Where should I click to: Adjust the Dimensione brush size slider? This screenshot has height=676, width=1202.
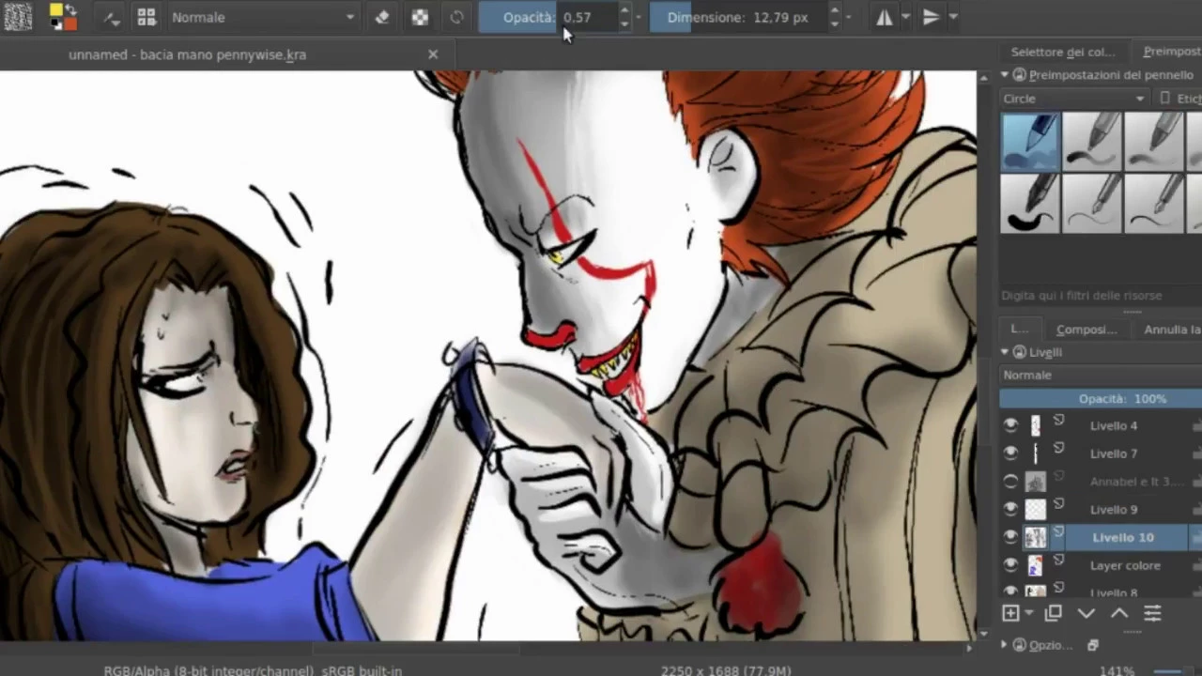coord(737,17)
